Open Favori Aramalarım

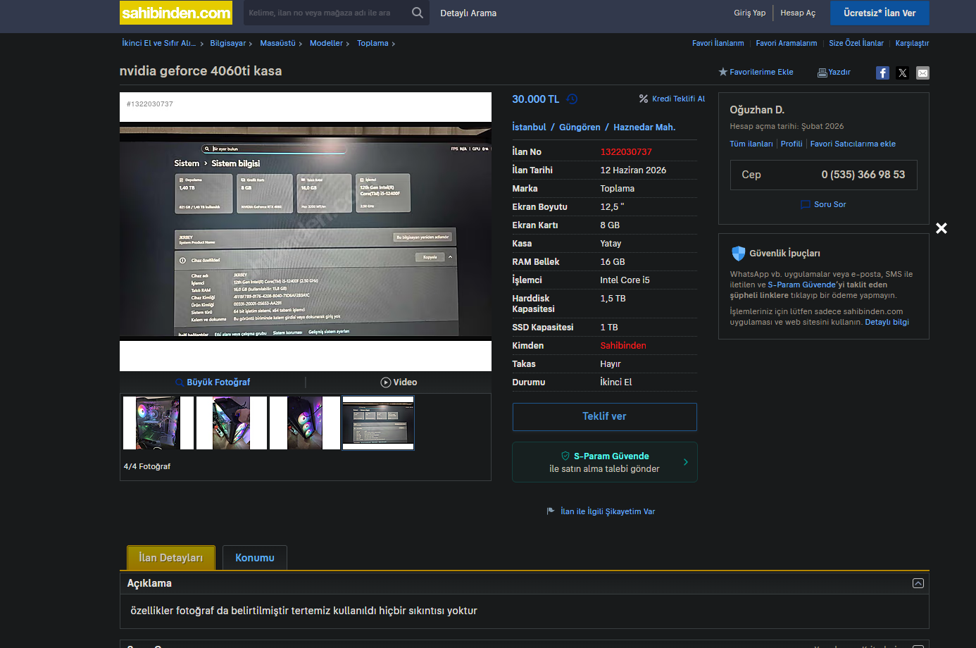pyautogui.click(x=787, y=43)
